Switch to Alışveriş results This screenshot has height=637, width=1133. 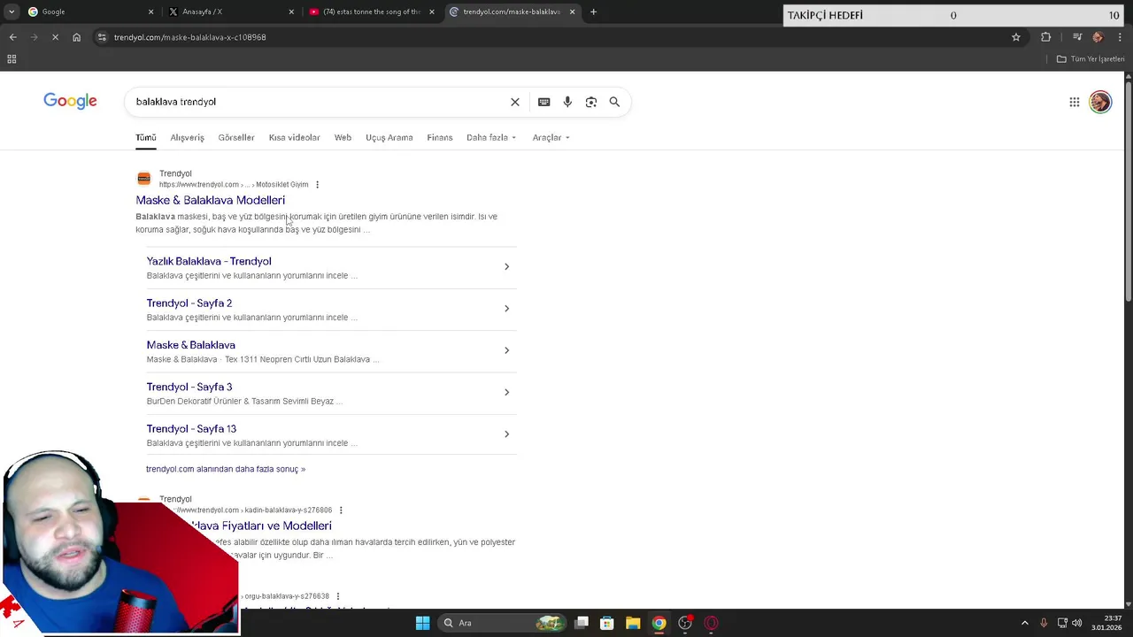[187, 137]
